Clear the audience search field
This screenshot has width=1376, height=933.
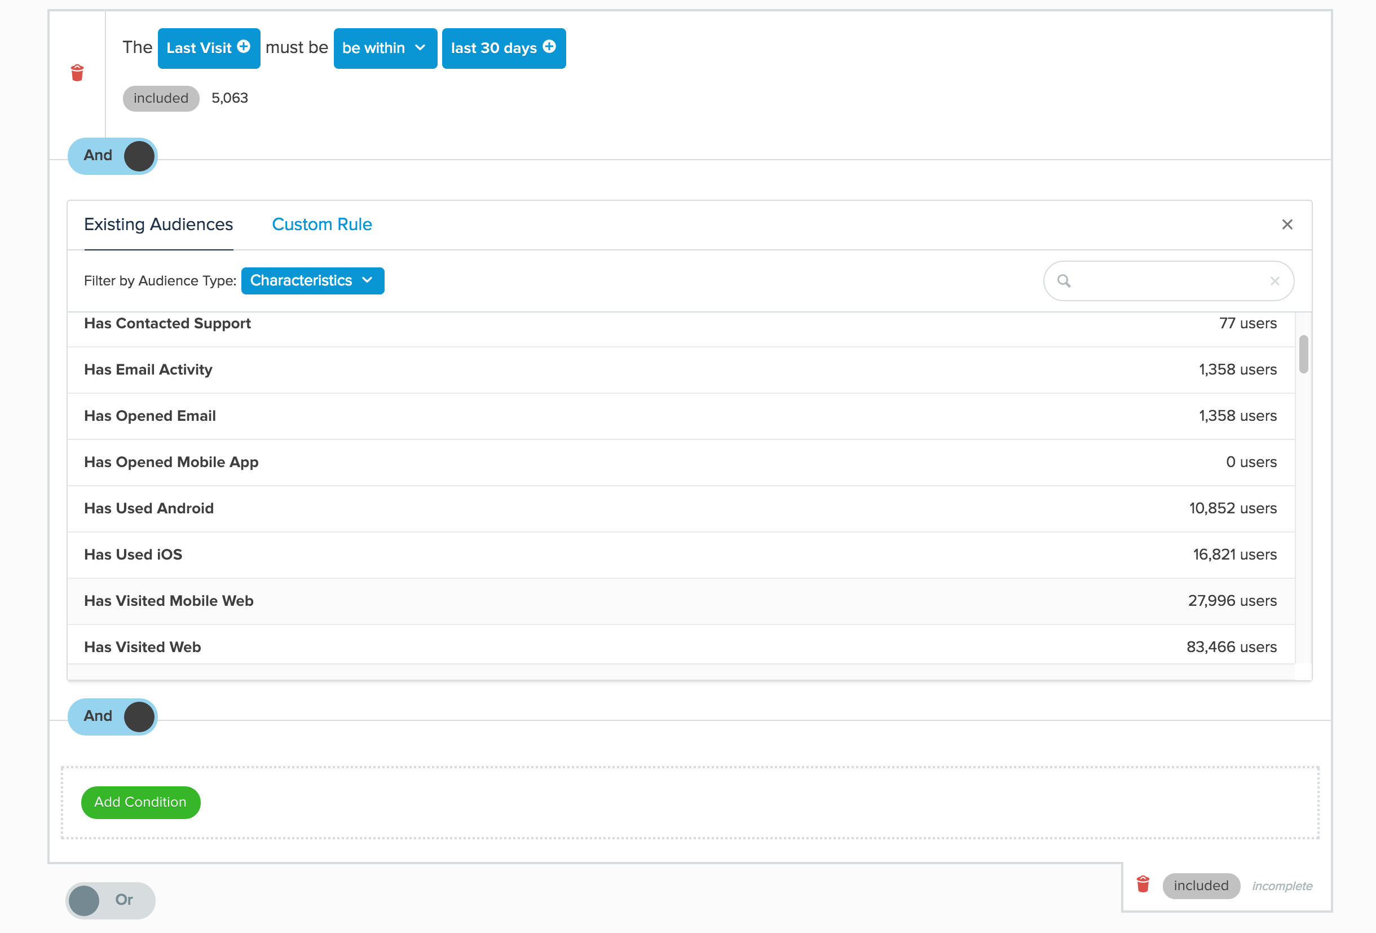(x=1274, y=281)
